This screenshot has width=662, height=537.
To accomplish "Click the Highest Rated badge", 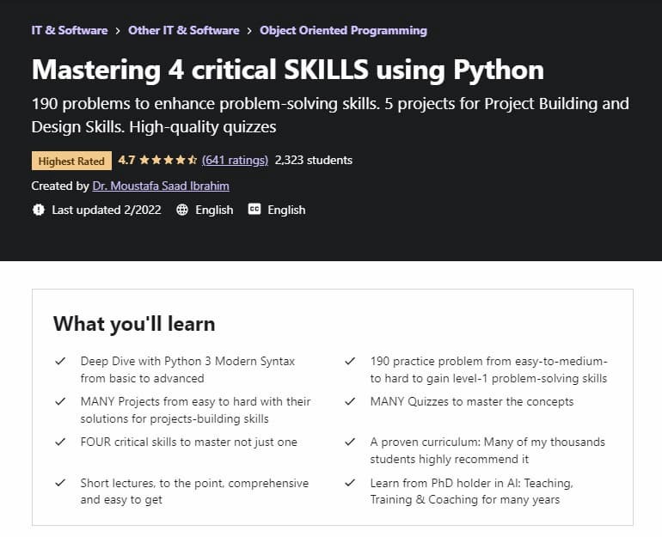I will [71, 161].
